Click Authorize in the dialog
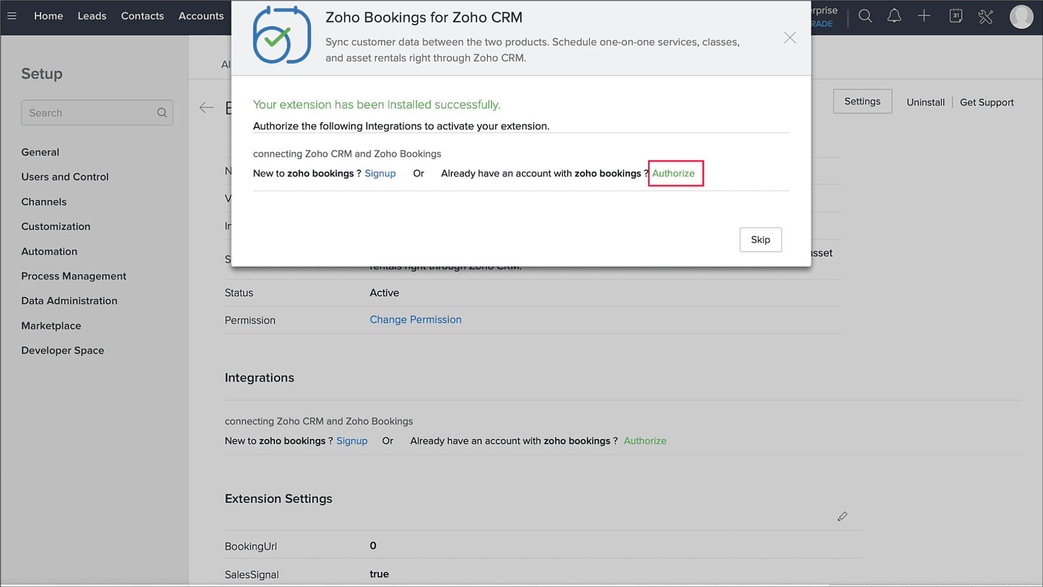Viewport: 1043px width, 587px height. click(673, 173)
